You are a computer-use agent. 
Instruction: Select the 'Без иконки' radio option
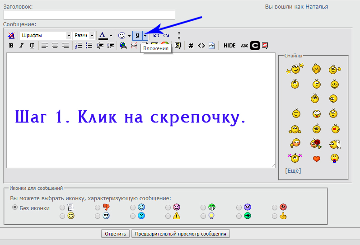pos(15,207)
